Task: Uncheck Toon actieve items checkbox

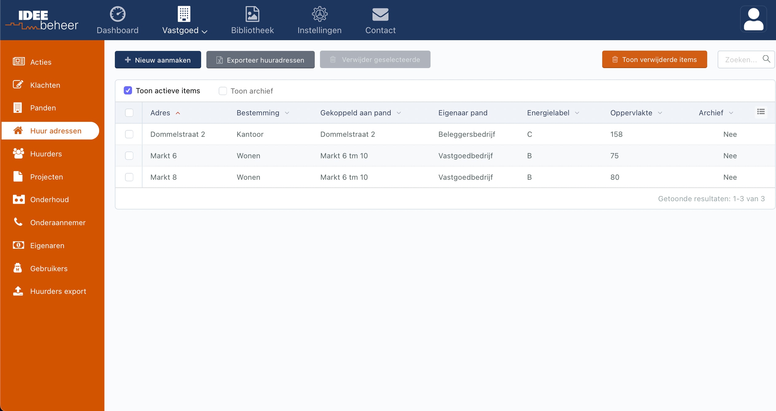Action: [x=128, y=90]
